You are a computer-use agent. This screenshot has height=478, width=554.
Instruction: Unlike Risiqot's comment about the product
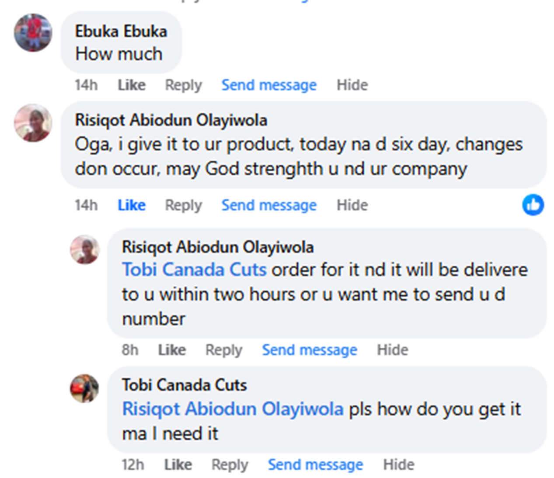(131, 205)
